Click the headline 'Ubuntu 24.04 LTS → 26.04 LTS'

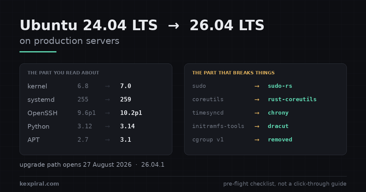142,25
